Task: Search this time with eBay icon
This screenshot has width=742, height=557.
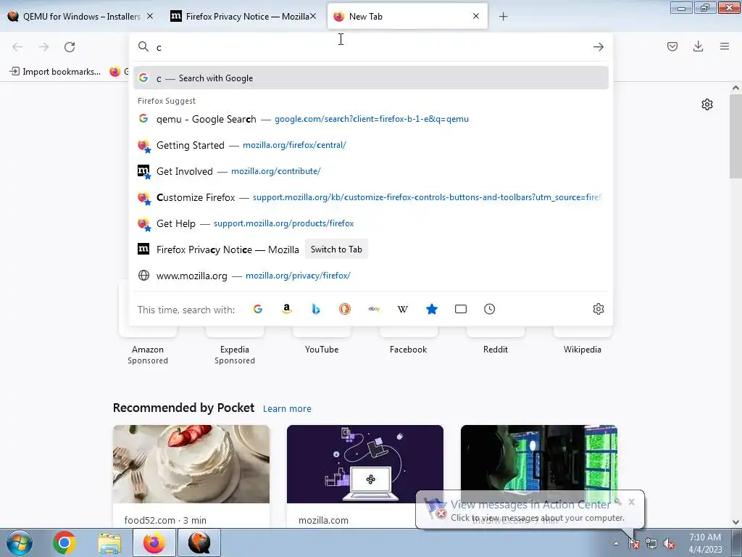Action: coord(374,309)
